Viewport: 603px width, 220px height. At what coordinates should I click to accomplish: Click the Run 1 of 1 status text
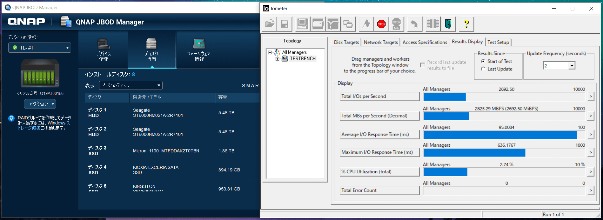click(553, 215)
